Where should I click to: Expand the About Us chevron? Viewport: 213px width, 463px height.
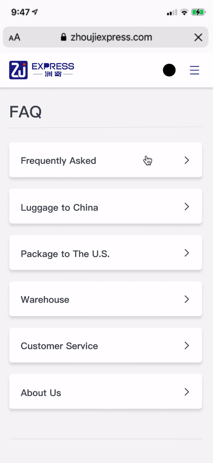[187, 392]
